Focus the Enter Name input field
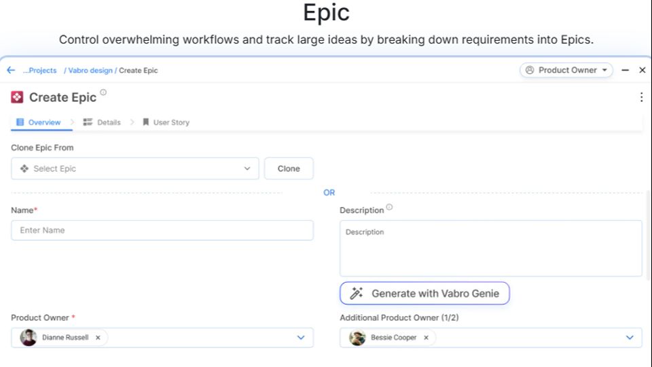Image resolution: width=652 pixels, height=367 pixels. [x=162, y=230]
